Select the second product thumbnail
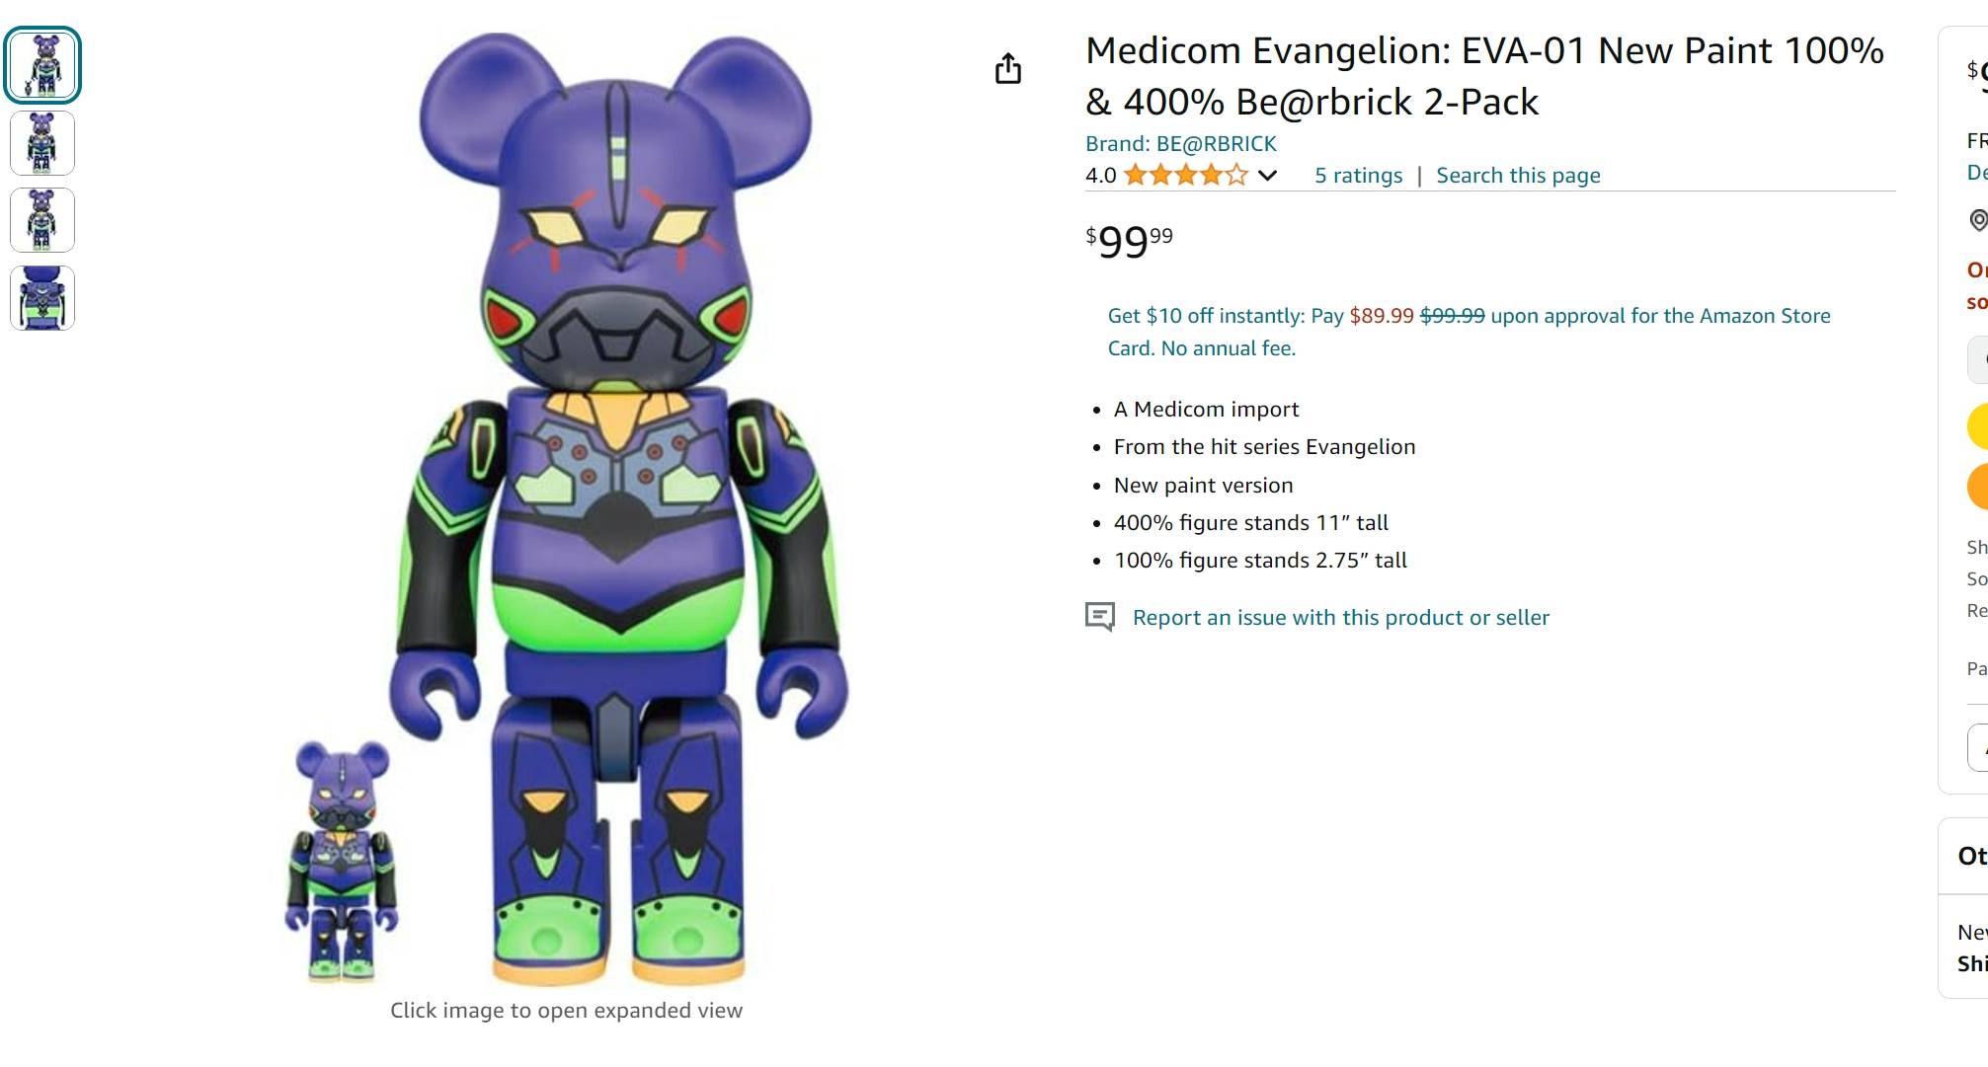Screen dimensions: 1988x1067 [42, 143]
